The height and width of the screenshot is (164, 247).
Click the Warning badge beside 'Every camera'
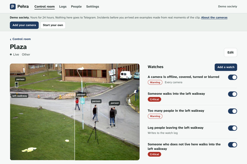pyautogui.click(x=155, y=82)
